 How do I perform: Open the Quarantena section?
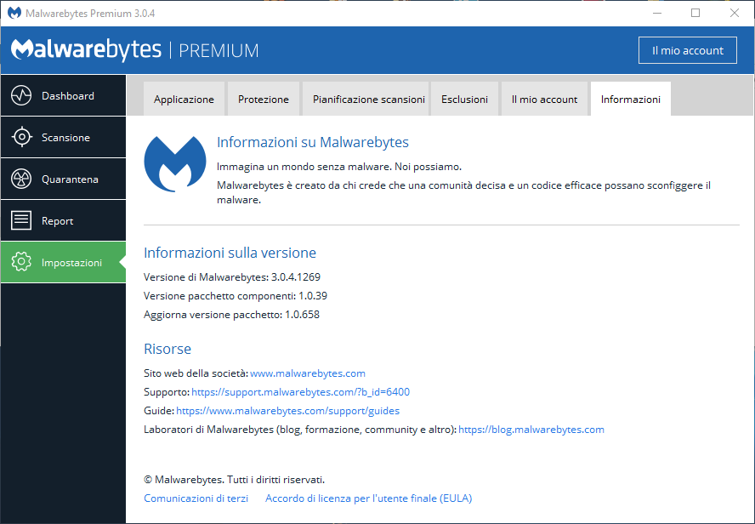63,179
